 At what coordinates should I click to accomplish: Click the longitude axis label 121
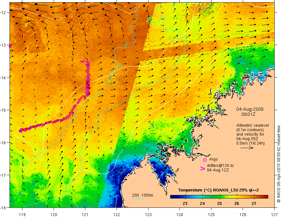[x=85, y=214]
